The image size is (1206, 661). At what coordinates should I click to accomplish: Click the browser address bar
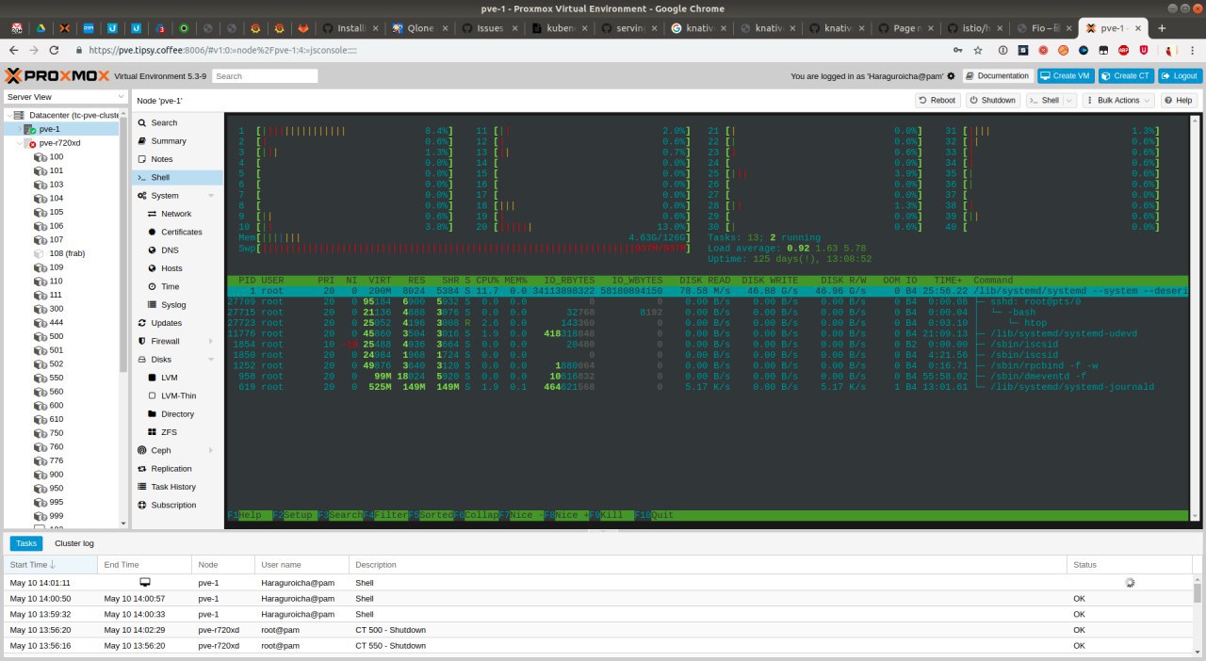pos(509,50)
